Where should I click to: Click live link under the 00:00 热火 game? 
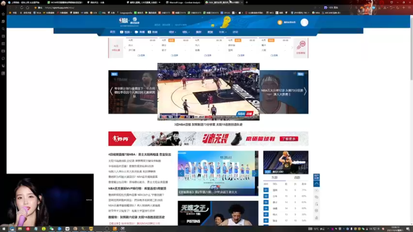click(x=141, y=56)
